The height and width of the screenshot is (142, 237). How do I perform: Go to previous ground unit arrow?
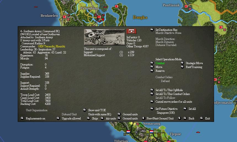144,118
